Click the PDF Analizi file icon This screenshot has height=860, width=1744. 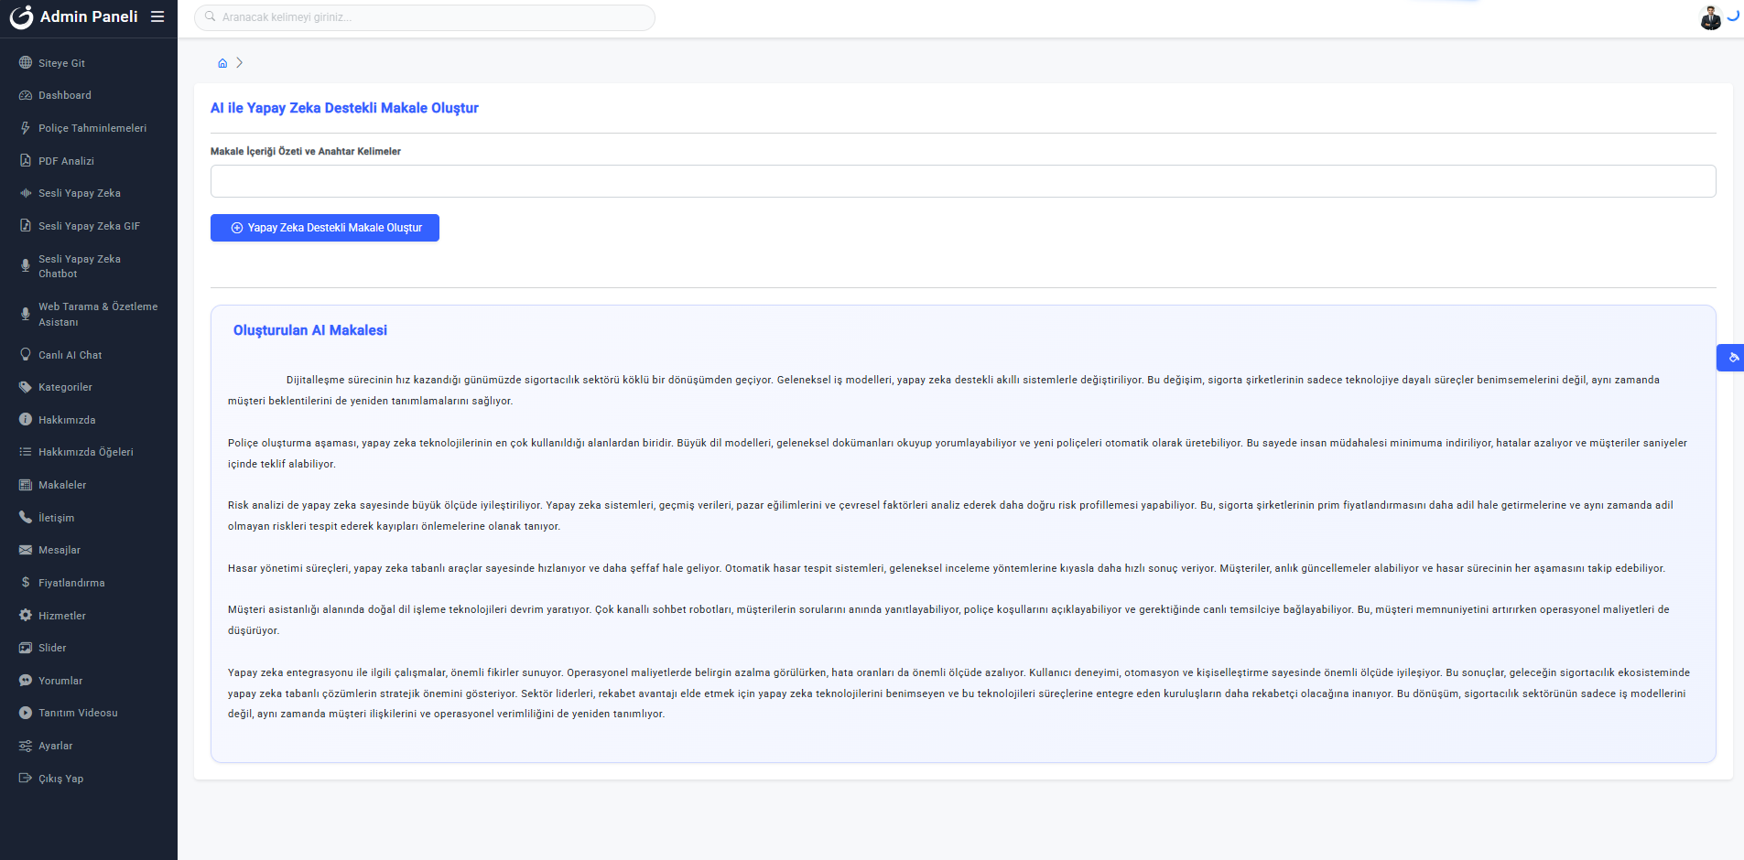click(26, 161)
